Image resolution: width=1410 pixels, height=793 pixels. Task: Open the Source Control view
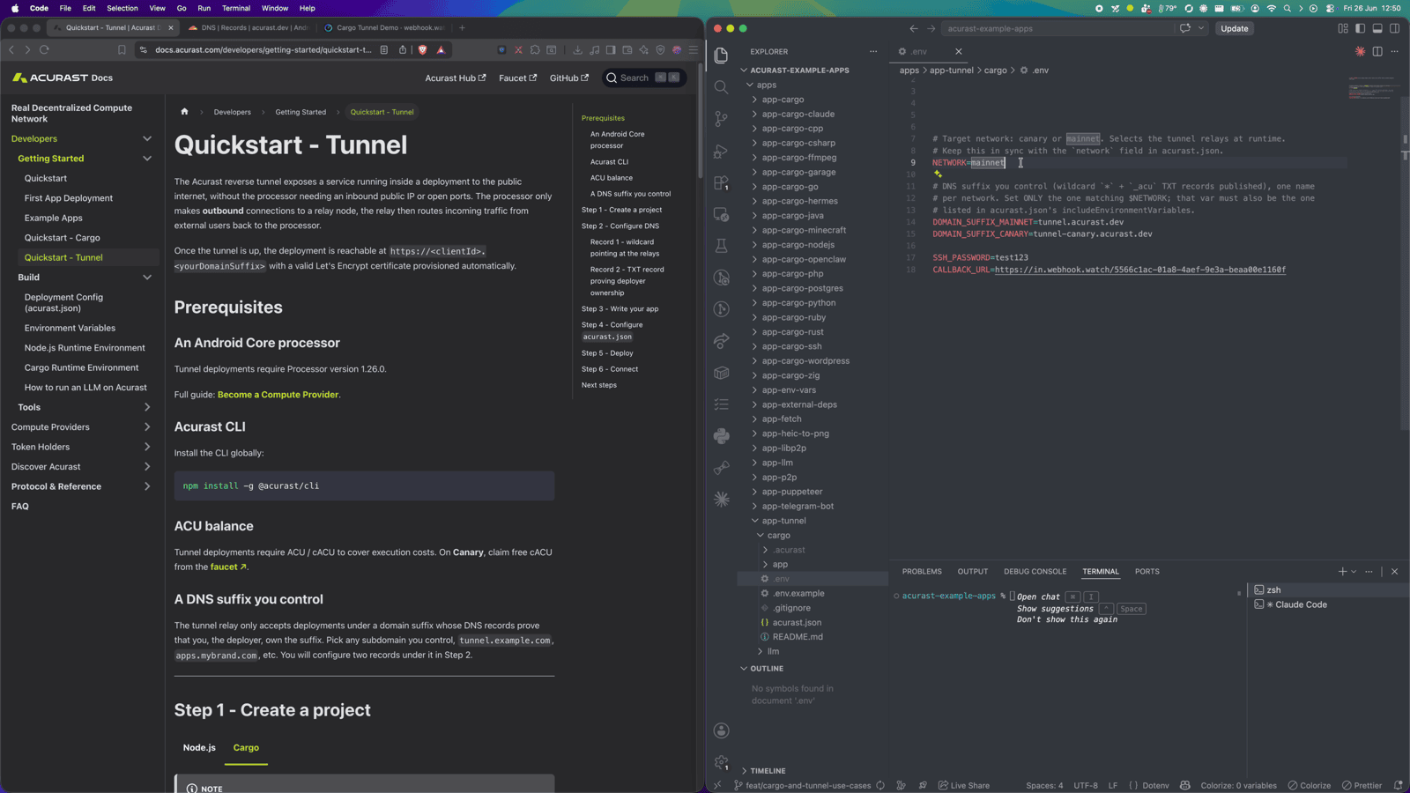click(721, 119)
